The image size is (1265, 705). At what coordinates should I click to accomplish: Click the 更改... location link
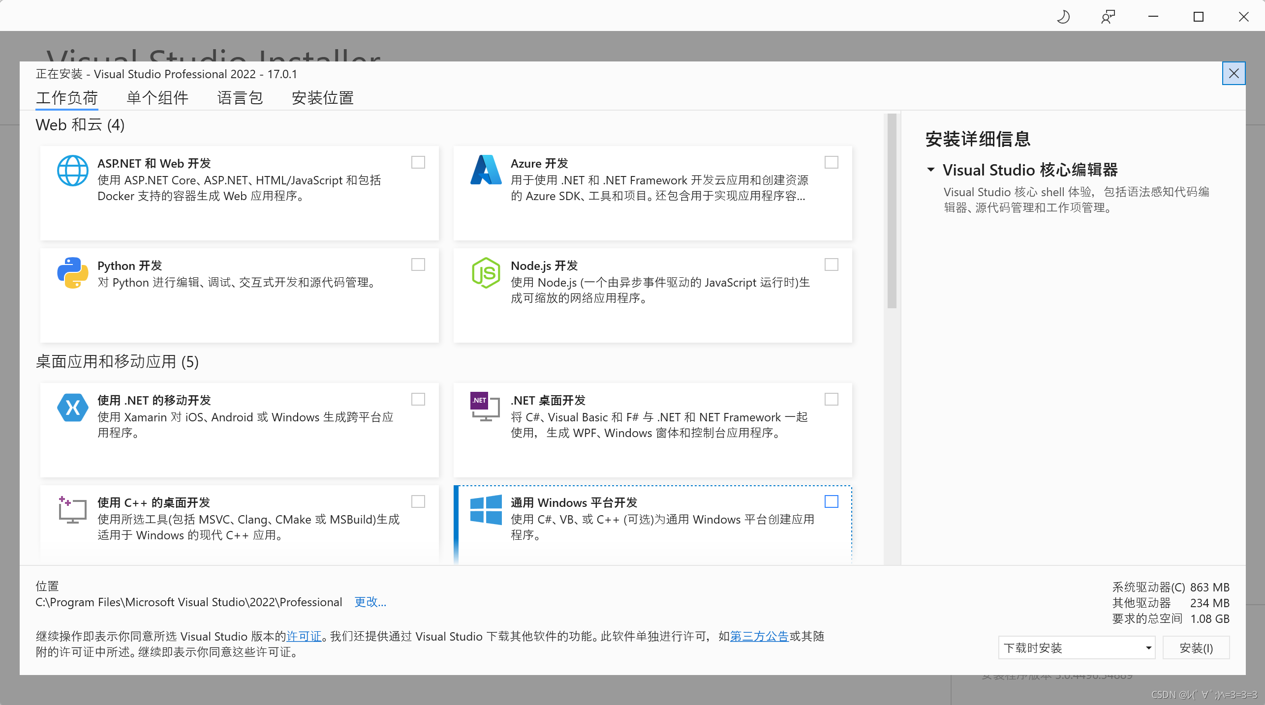(x=370, y=602)
